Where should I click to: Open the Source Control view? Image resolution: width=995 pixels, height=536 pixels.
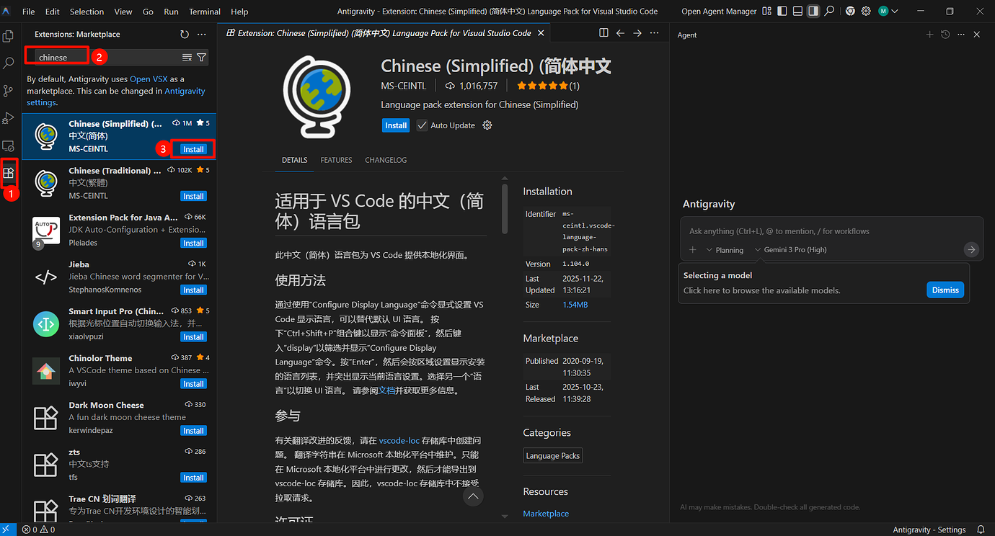(9, 91)
